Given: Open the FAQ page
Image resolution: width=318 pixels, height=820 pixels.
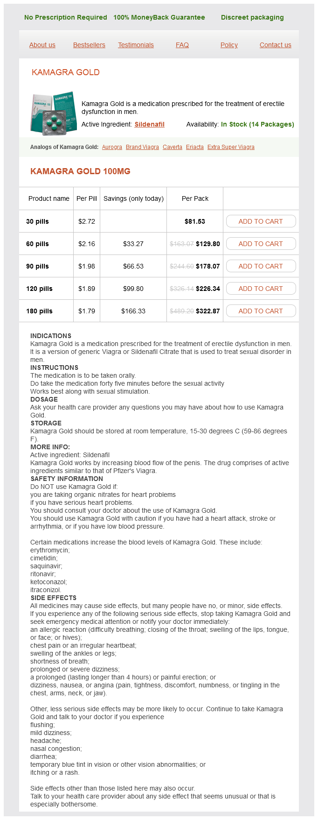Looking at the screenshot, I should point(182,45).
